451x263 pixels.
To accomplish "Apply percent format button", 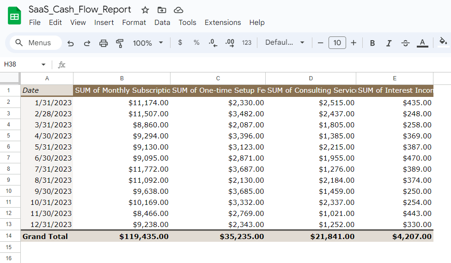I will pos(196,42).
